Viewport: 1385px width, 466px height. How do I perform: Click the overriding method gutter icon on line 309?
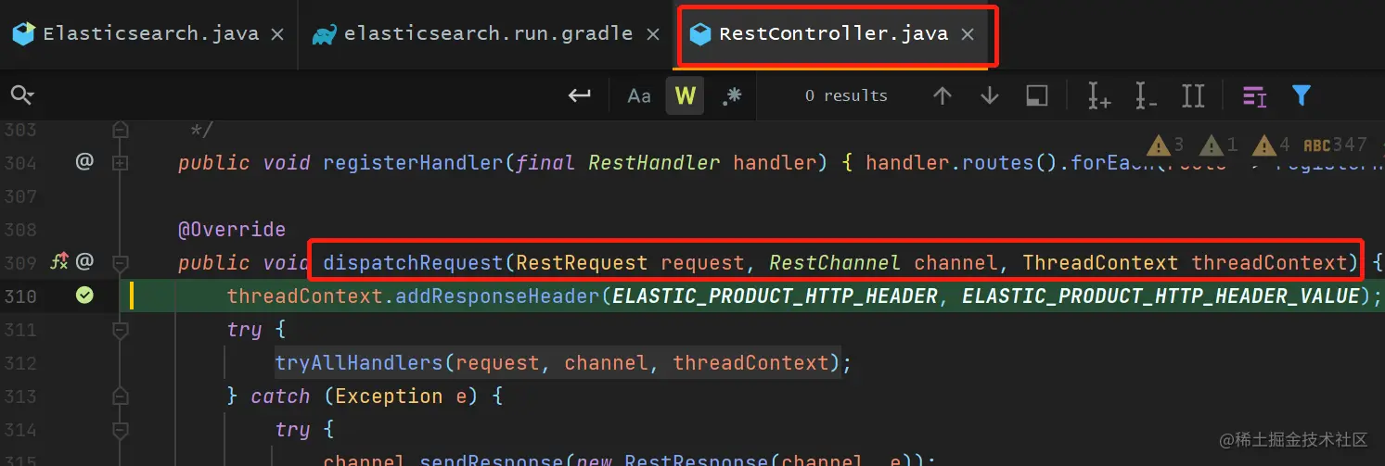point(59,262)
